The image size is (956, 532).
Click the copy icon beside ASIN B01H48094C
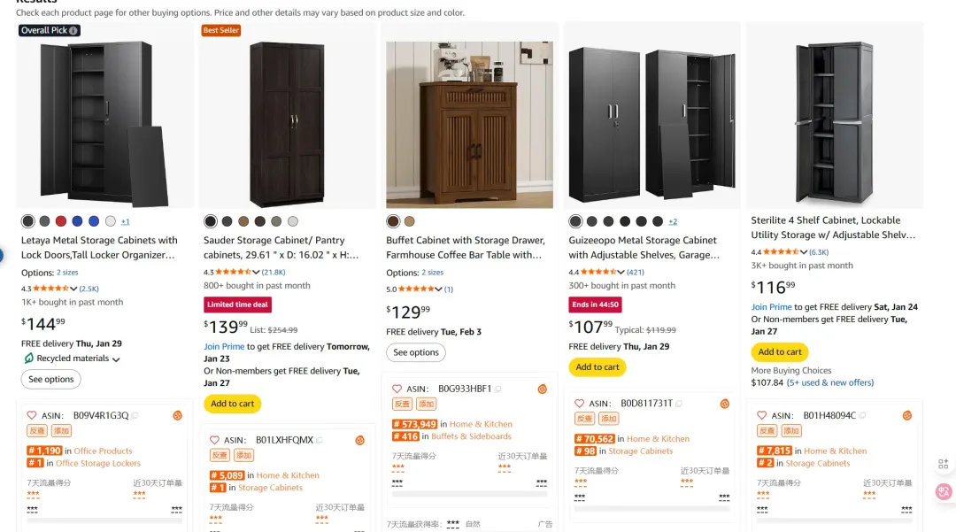click(863, 415)
